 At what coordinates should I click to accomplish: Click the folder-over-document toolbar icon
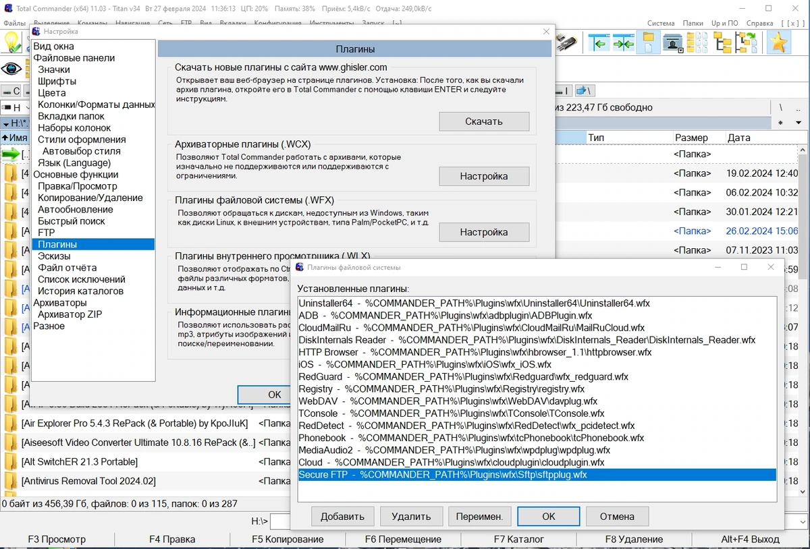(648, 42)
